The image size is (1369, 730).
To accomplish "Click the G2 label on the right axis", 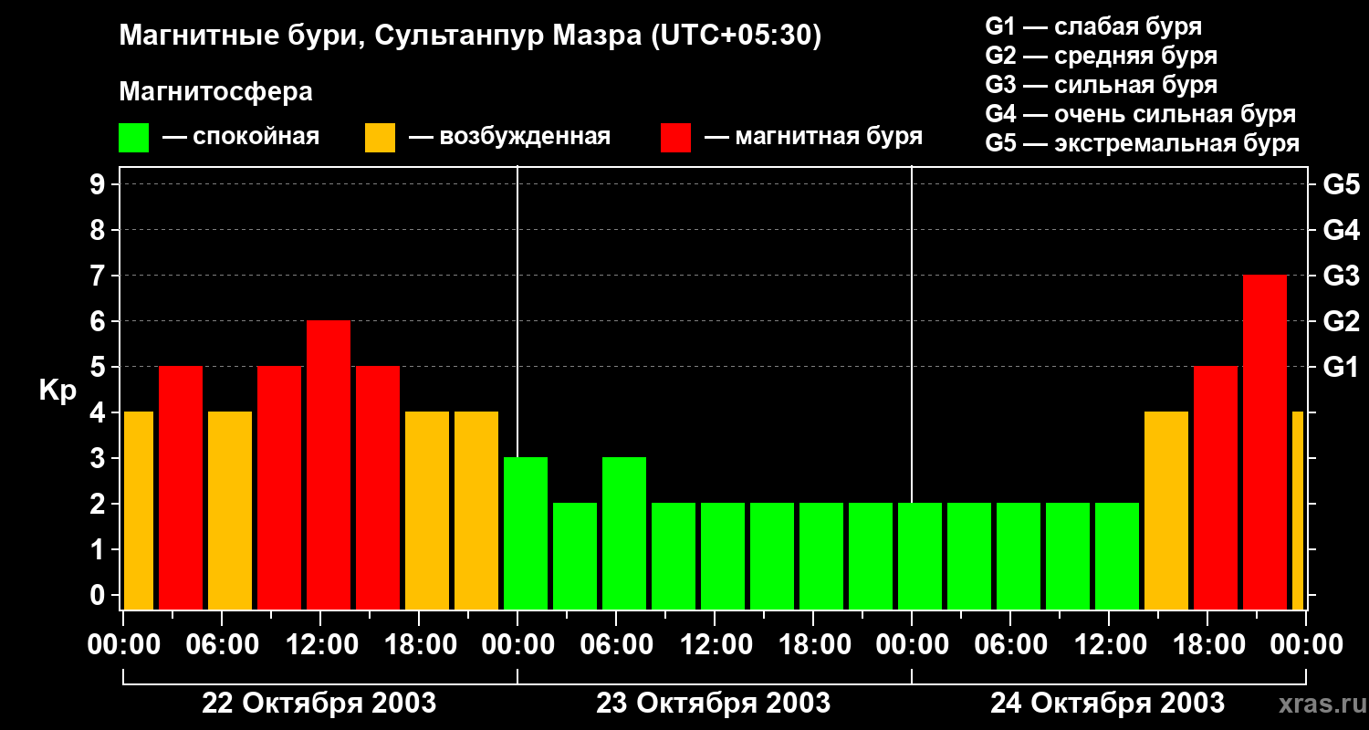I will pos(1342,321).
